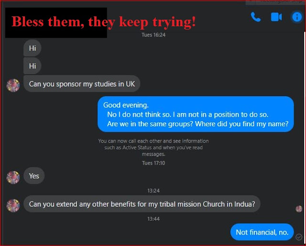Screen dimensions: 306x246
Task: Click sender avatar beside tribal mission message
Action: point(13,205)
